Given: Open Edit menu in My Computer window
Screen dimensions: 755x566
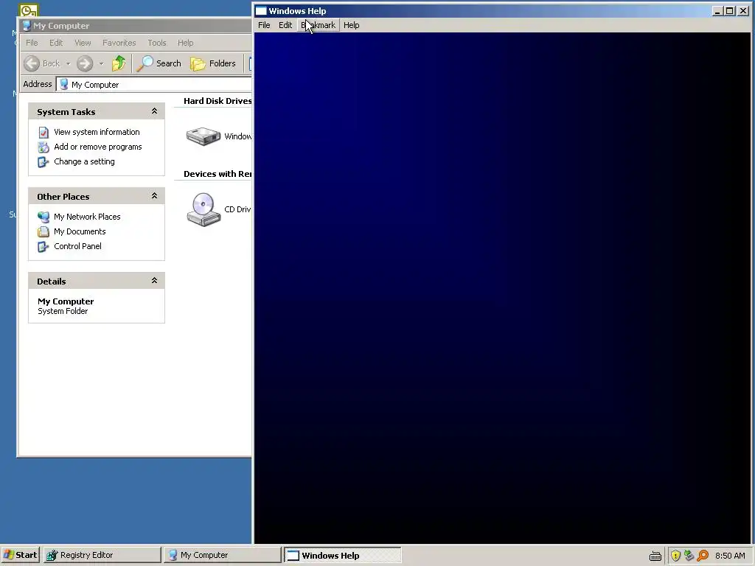Looking at the screenshot, I should click(x=56, y=43).
